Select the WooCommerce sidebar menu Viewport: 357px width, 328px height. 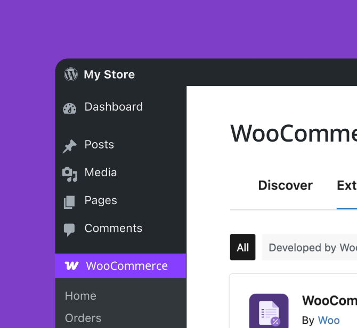(x=120, y=265)
